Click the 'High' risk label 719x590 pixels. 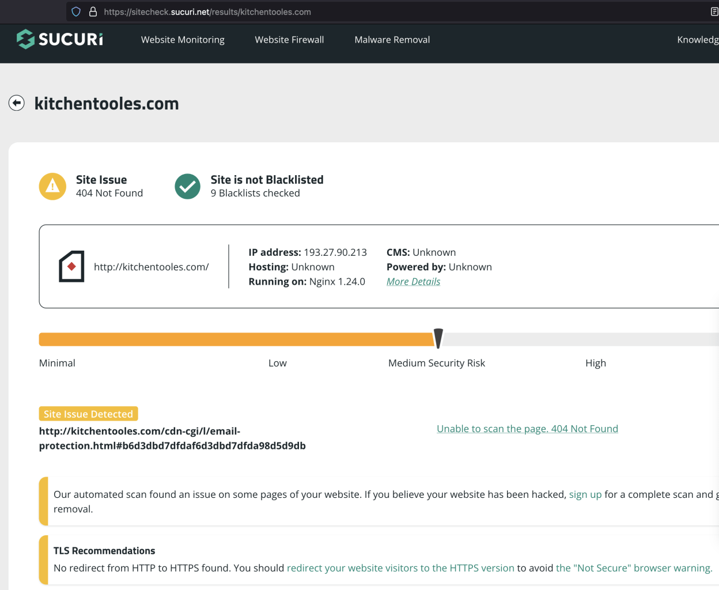596,363
